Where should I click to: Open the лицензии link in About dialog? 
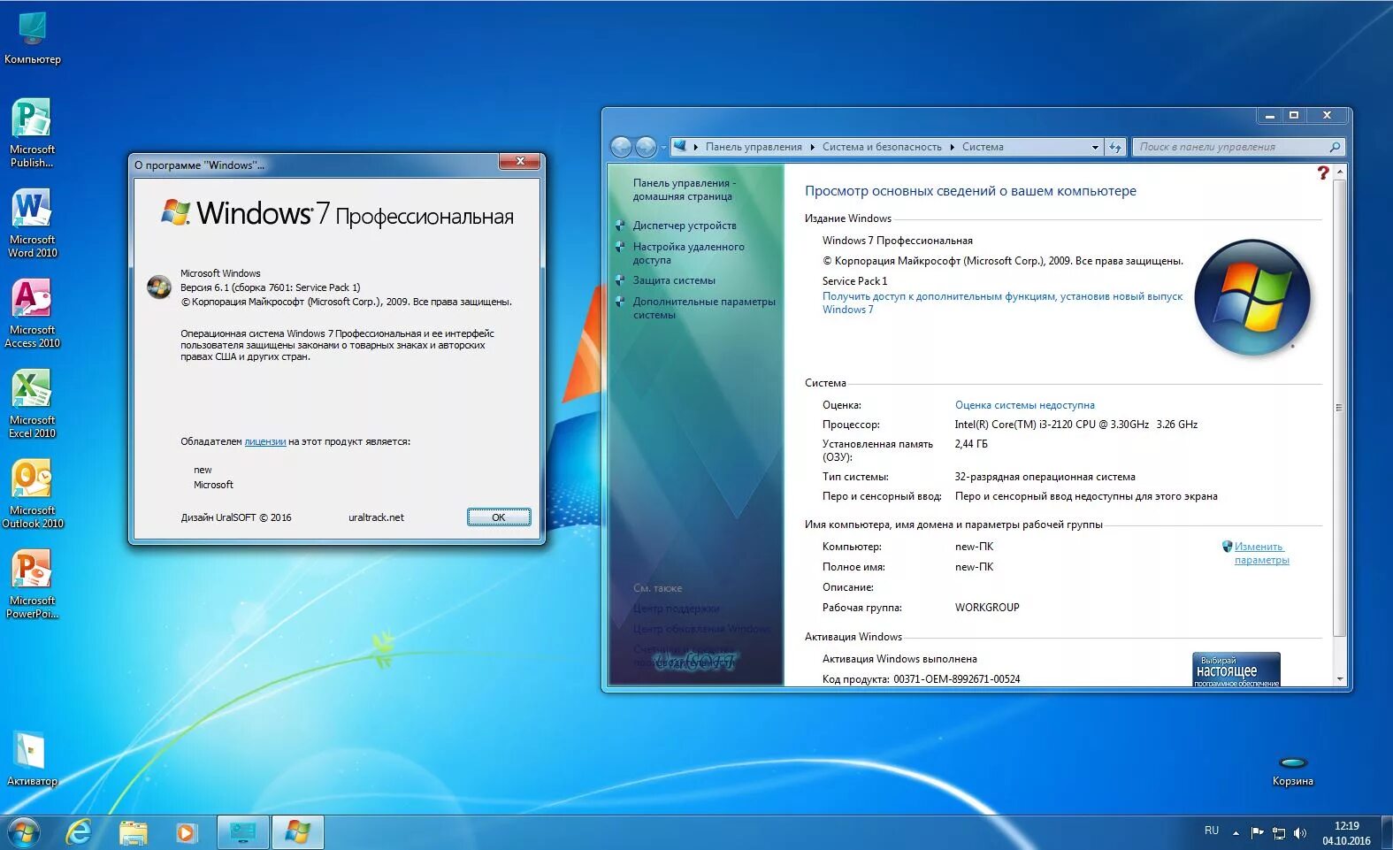click(265, 441)
